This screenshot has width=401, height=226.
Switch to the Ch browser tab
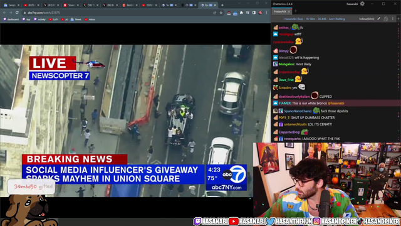(x=189, y=5)
